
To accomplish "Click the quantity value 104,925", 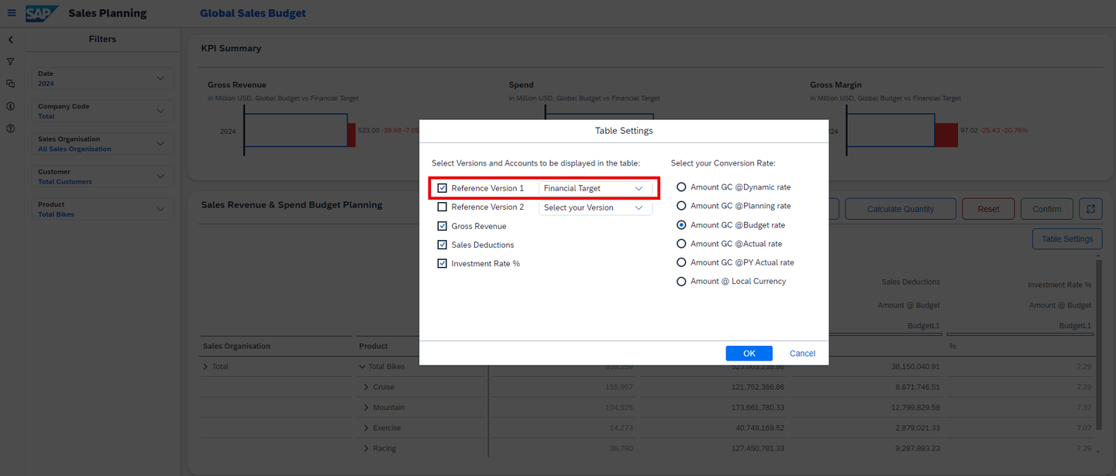I will (618, 408).
